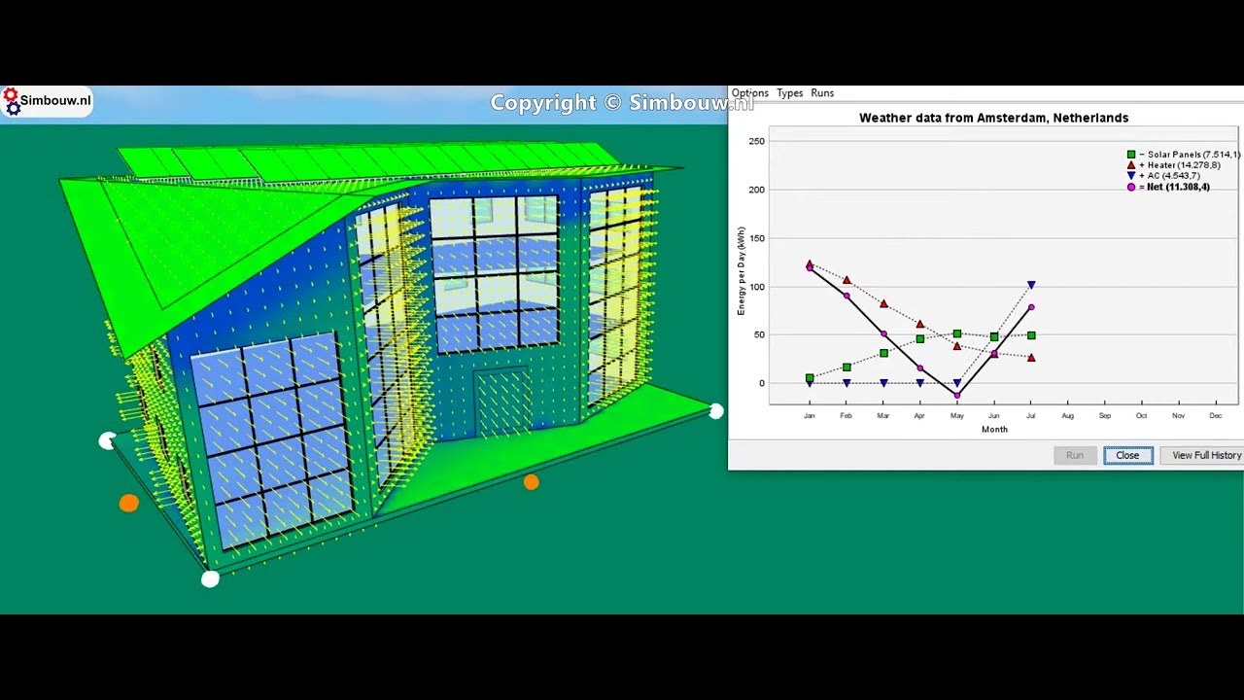Click the magenta Net legend circle
This screenshot has width=1244, height=700.
tap(1131, 187)
